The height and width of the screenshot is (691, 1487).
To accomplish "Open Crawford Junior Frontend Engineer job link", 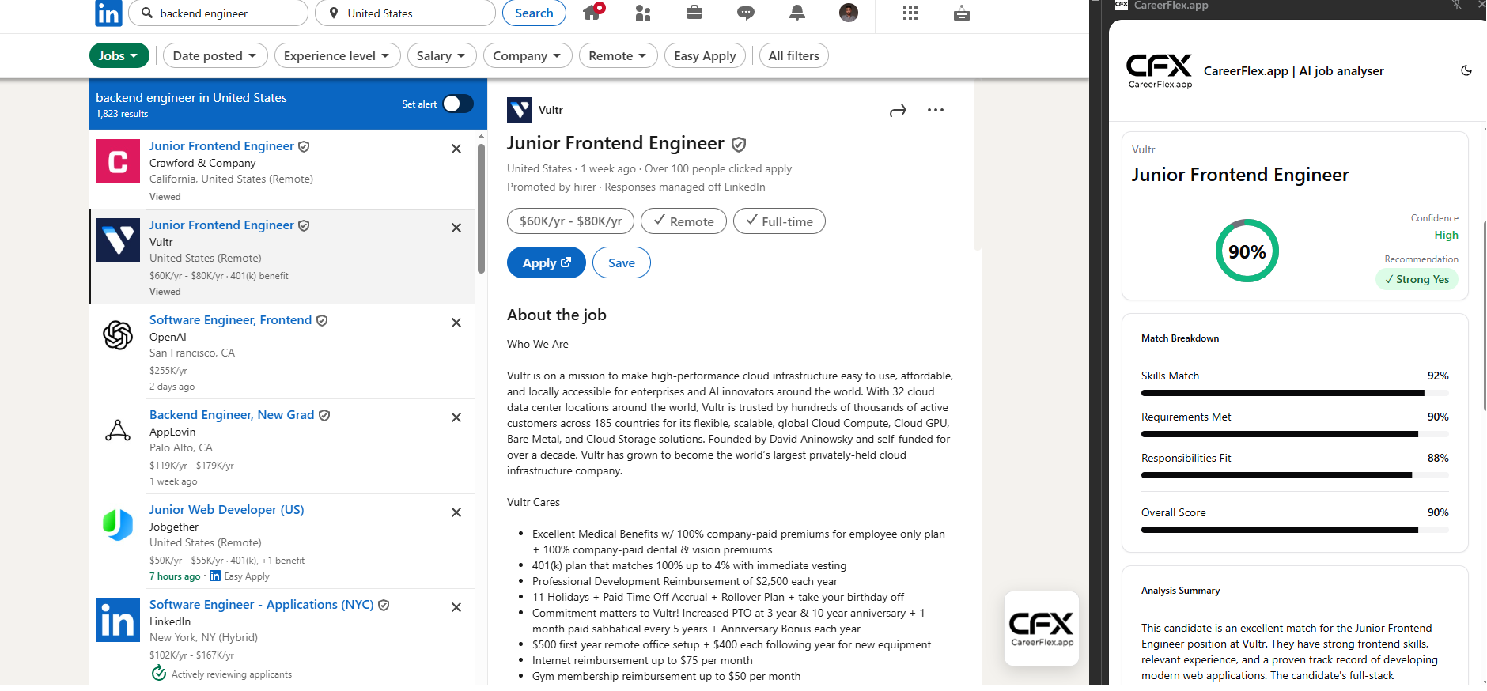I will tap(221, 146).
